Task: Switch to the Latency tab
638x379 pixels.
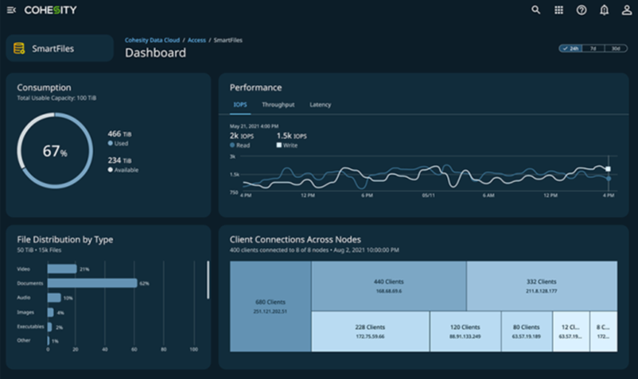Action: pyautogui.click(x=320, y=105)
